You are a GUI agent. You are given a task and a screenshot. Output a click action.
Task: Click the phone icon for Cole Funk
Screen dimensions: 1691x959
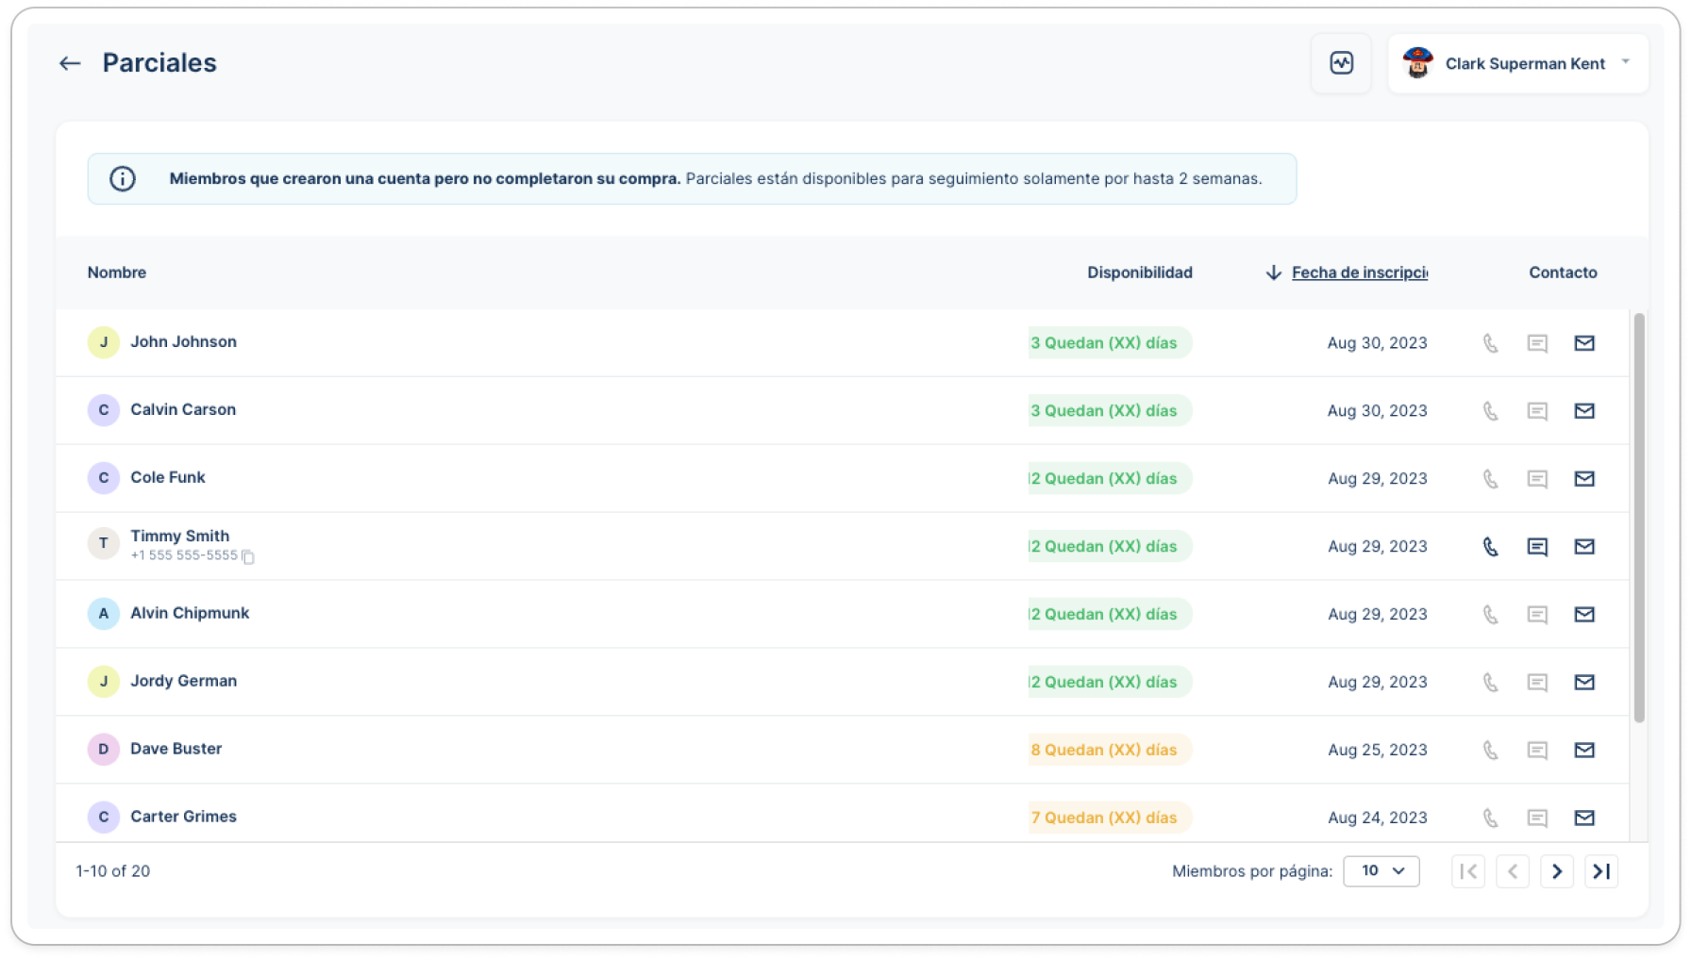[1490, 479]
